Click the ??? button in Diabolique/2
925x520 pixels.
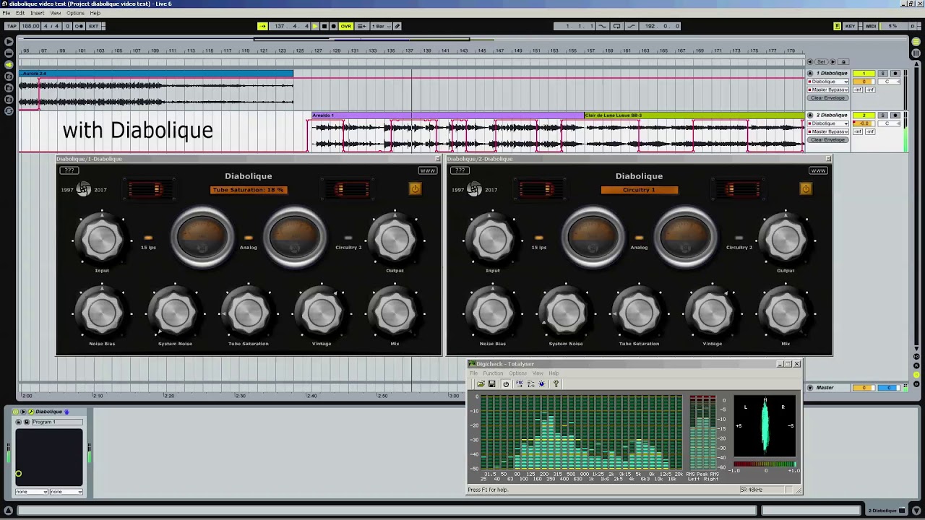coord(460,170)
